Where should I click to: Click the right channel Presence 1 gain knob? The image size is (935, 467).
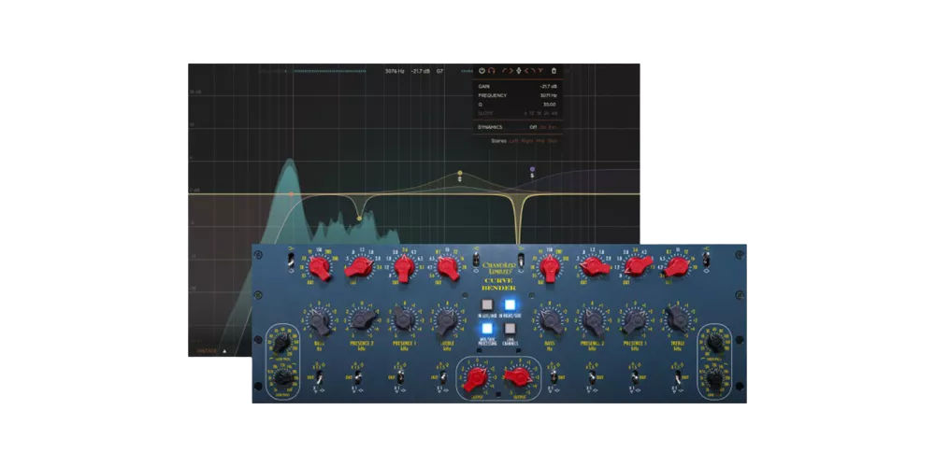point(635,321)
